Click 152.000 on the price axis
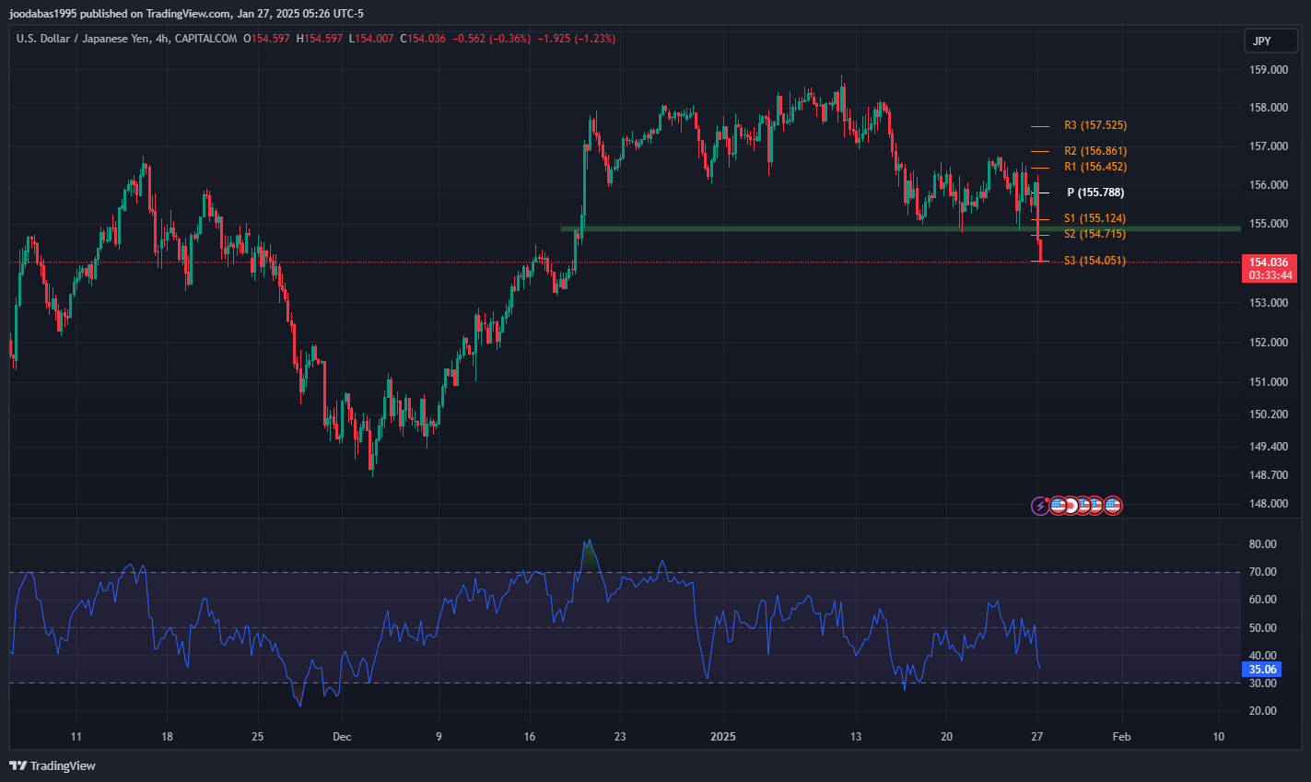The height and width of the screenshot is (782, 1311). pos(1269,343)
